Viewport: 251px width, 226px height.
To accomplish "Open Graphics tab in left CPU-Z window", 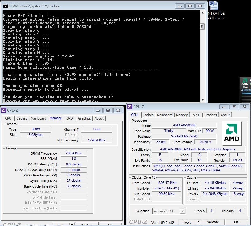I will 84,118.
